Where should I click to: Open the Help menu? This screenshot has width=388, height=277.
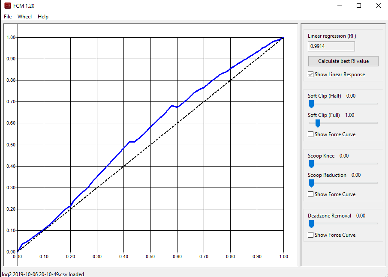[x=43, y=17]
